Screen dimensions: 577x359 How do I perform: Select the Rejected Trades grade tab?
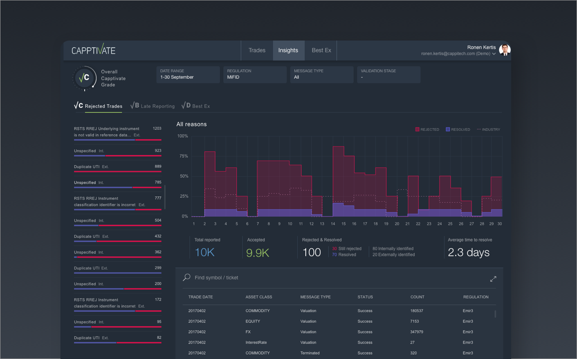98,106
